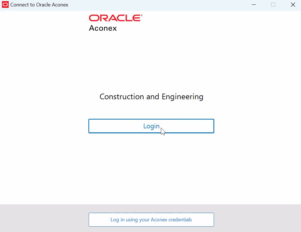Click the Connect to Oracle Aconex window title
The height and width of the screenshot is (232, 301).
(x=39, y=5)
